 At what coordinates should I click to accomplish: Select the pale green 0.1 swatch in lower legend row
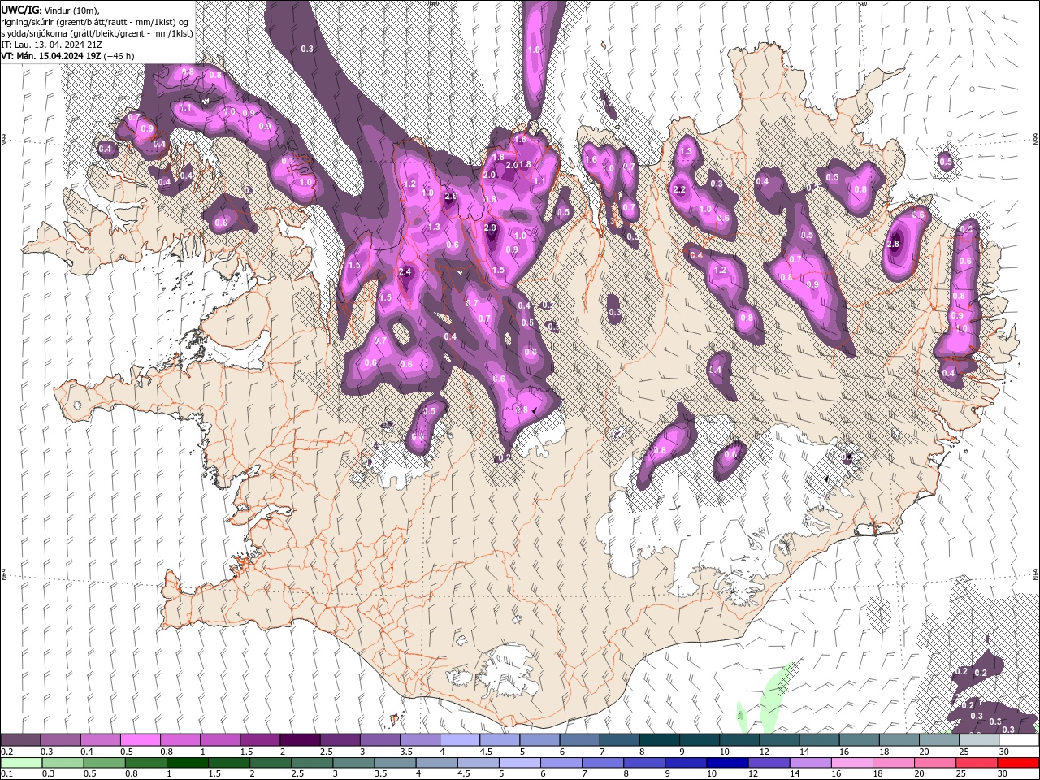[x=21, y=763]
